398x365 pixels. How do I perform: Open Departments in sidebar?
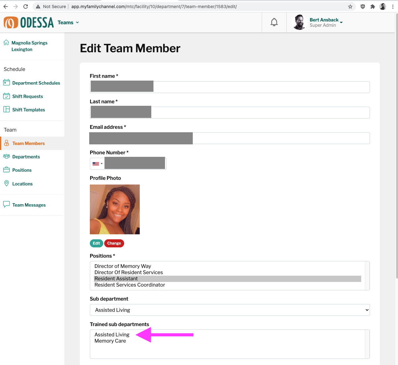[22, 157]
